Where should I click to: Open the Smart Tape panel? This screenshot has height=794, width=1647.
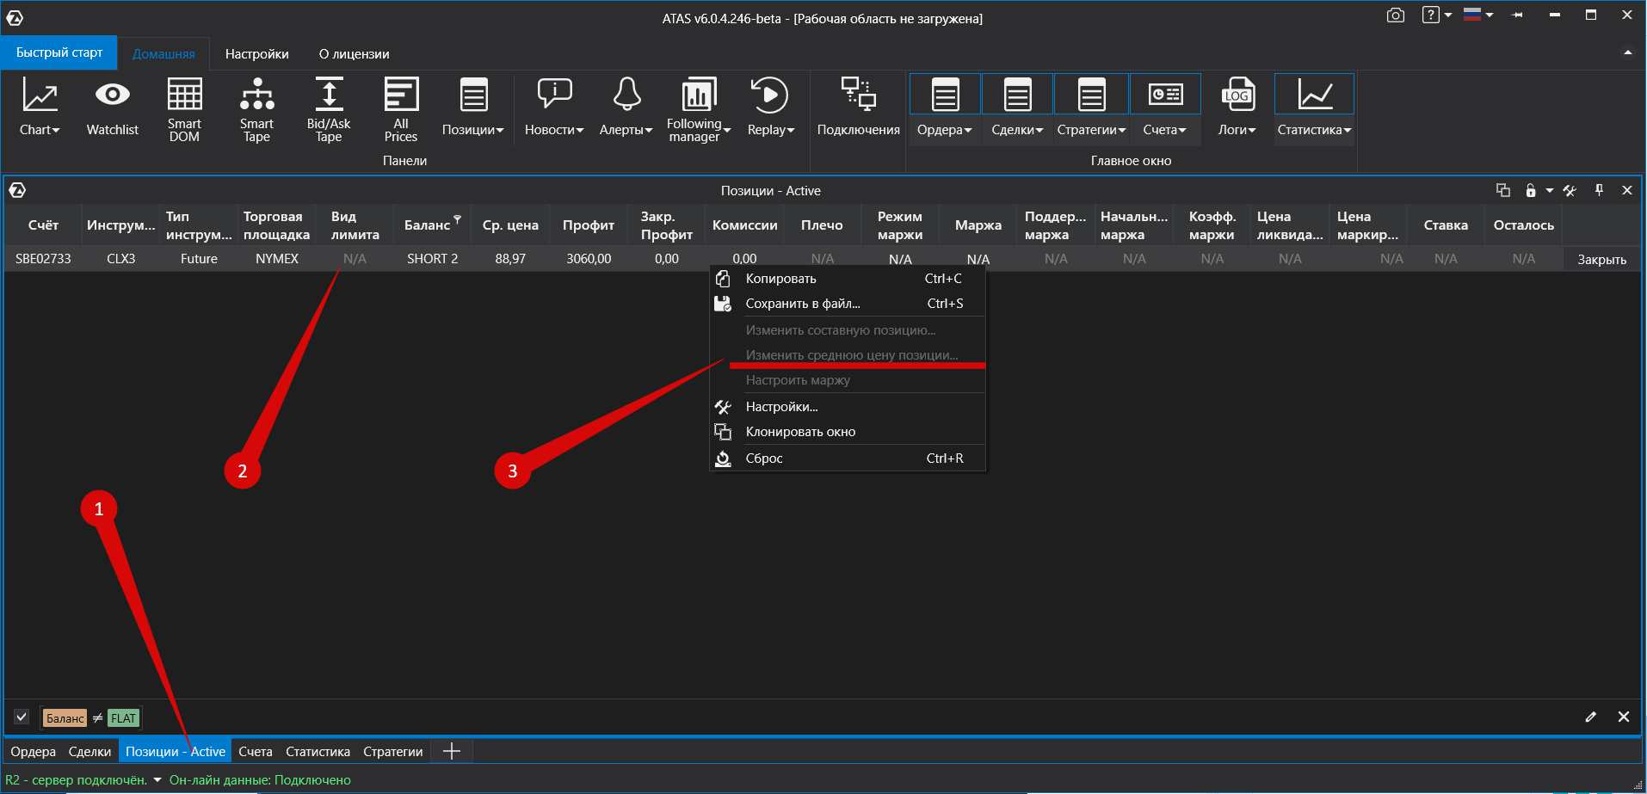256,108
